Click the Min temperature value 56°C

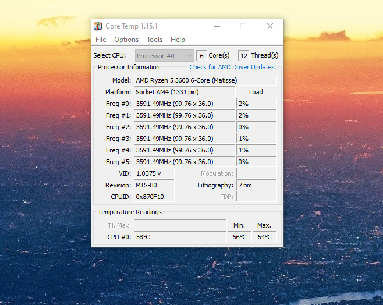239,237
